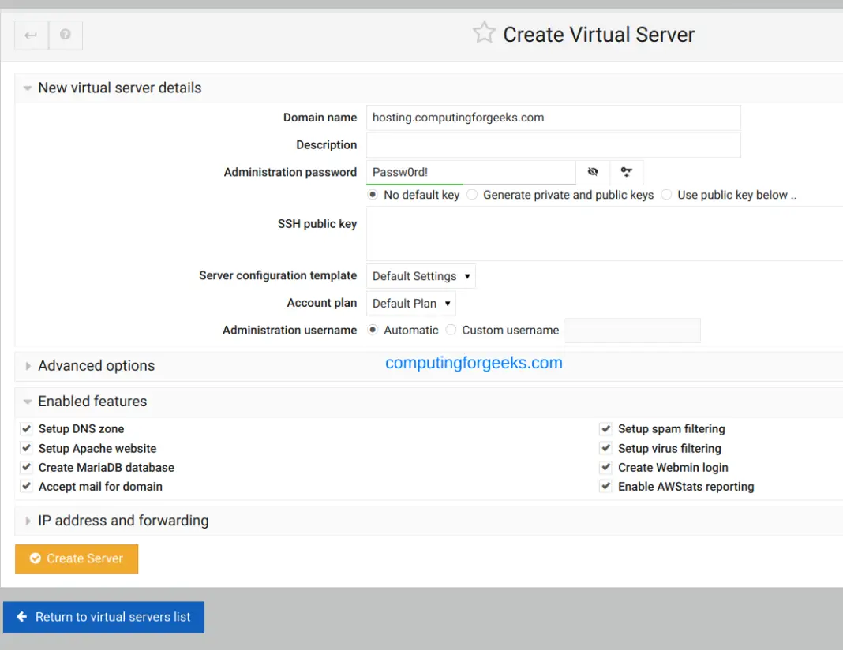The width and height of the screenshot is (843, 650).
Task: Open the computingforgeeks.com link
Action: coord(474,363)
